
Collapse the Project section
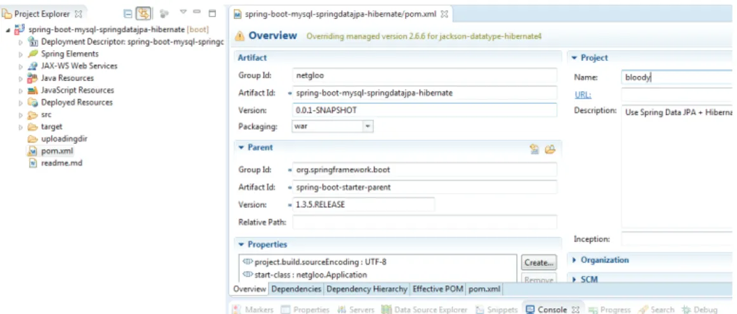tap(574, 58)
